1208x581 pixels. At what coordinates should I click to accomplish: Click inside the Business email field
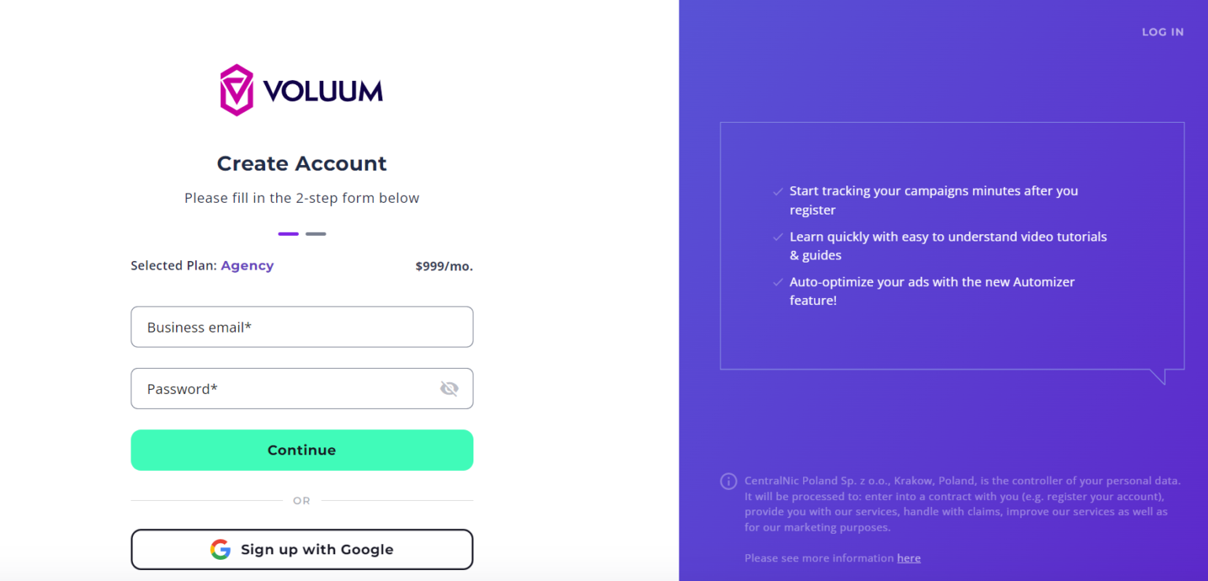click(301, 326)
